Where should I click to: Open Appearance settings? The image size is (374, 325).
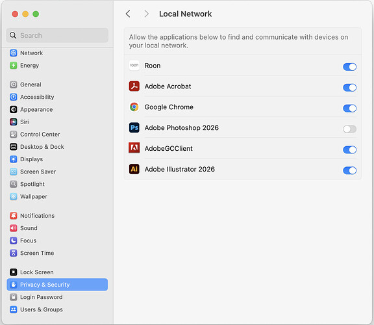point(57,109)
